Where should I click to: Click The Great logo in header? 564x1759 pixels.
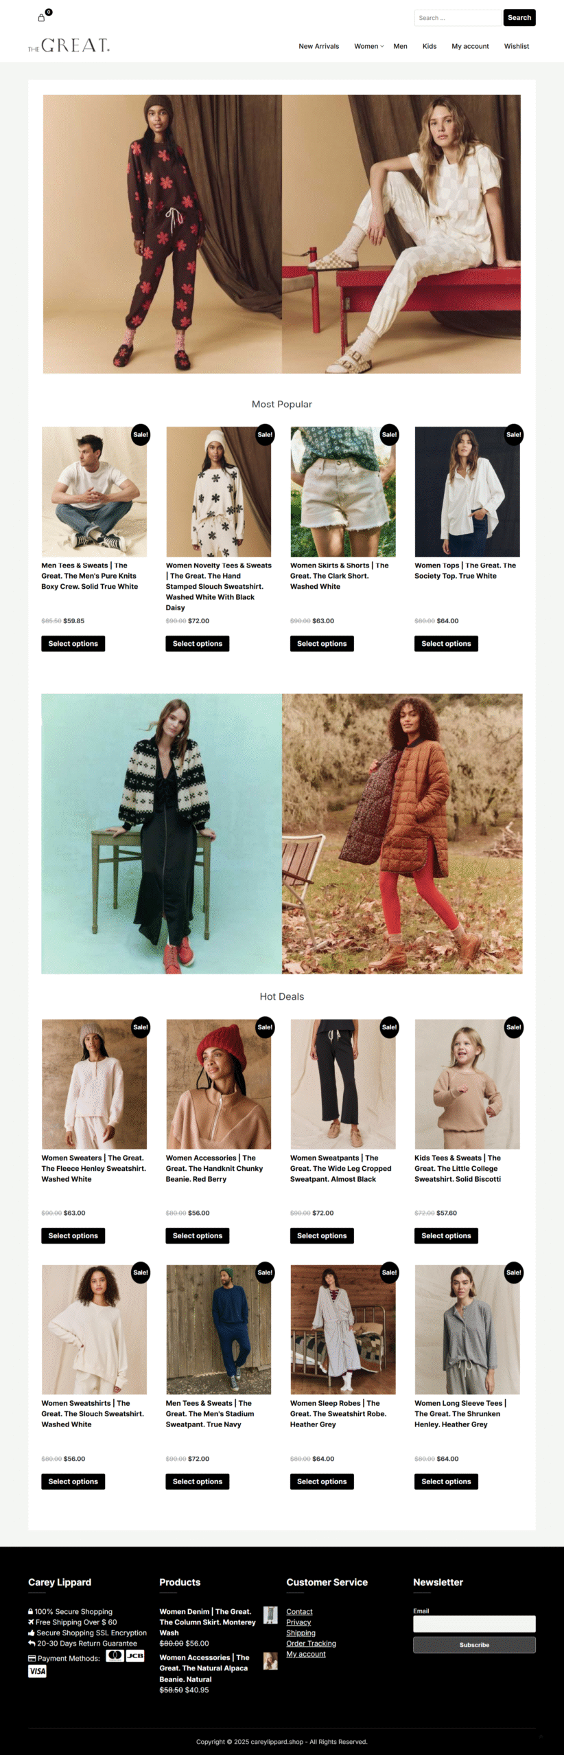point(69,46)
